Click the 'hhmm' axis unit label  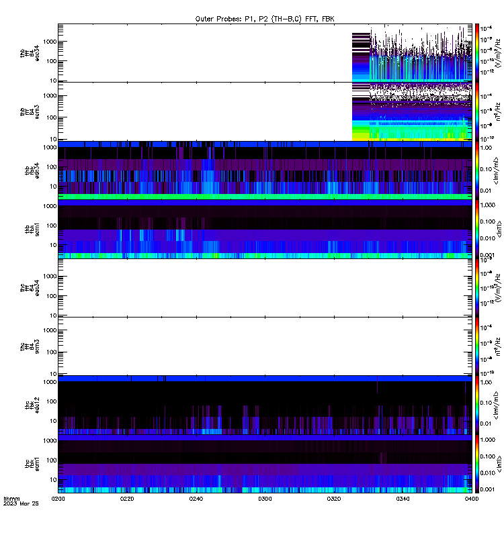tap(11, 499)
